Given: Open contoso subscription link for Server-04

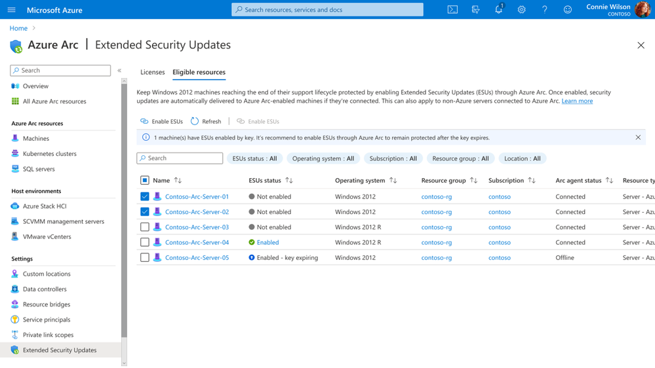Looking at the screenshot, I should pyautogui.click(x=500, y=242).
